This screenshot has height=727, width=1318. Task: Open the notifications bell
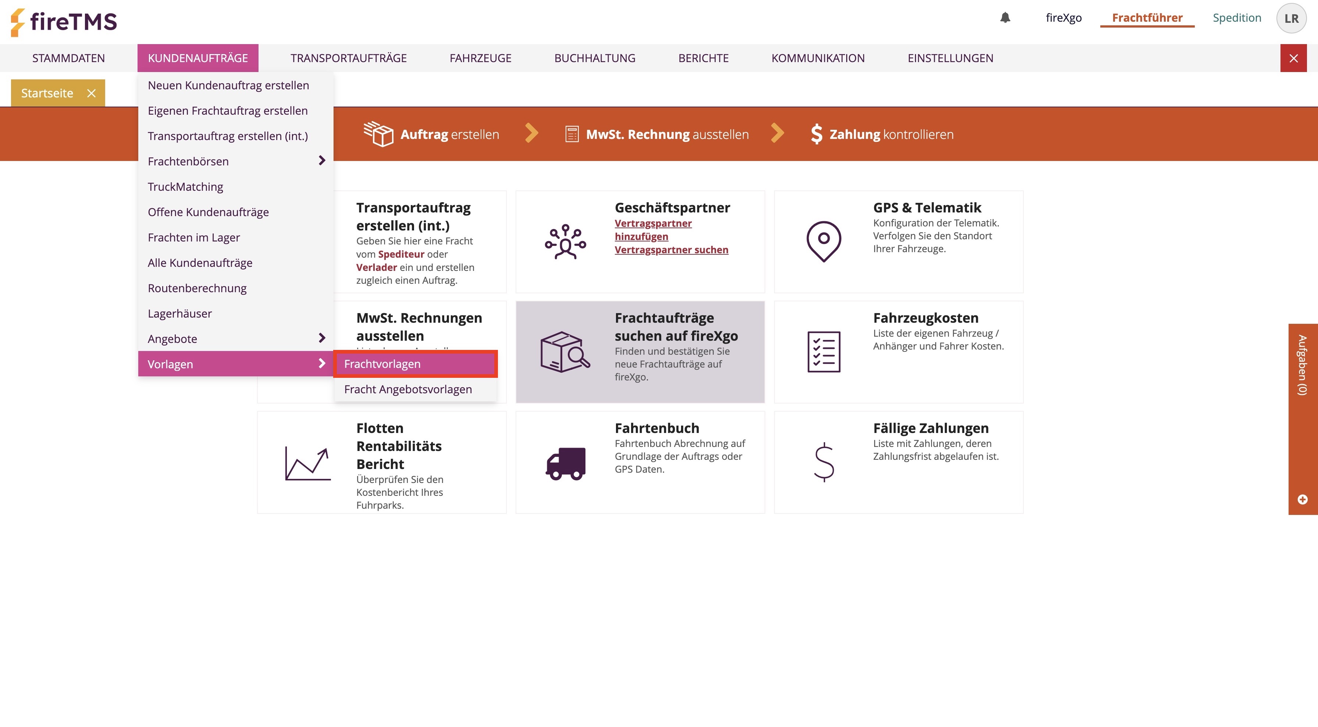[x=1005, y=18]
